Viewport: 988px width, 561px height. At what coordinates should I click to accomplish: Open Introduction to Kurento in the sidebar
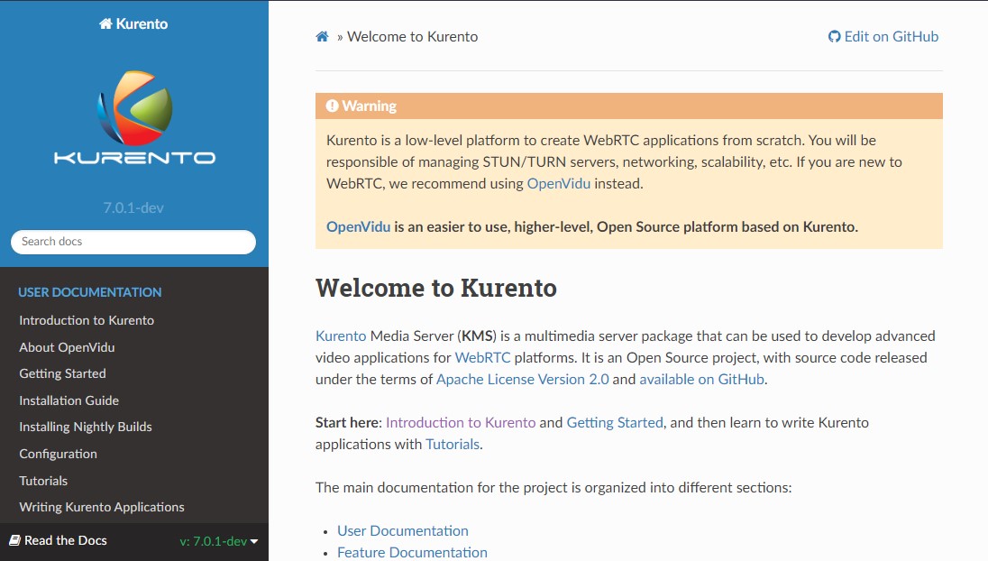[x=87, y=320]
